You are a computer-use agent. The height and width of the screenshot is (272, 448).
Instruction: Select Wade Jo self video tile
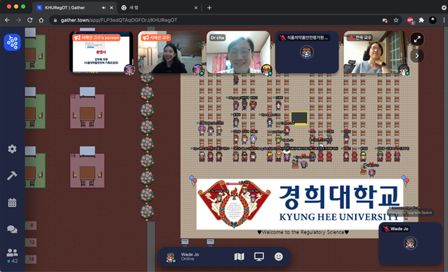tap(410, 243)
